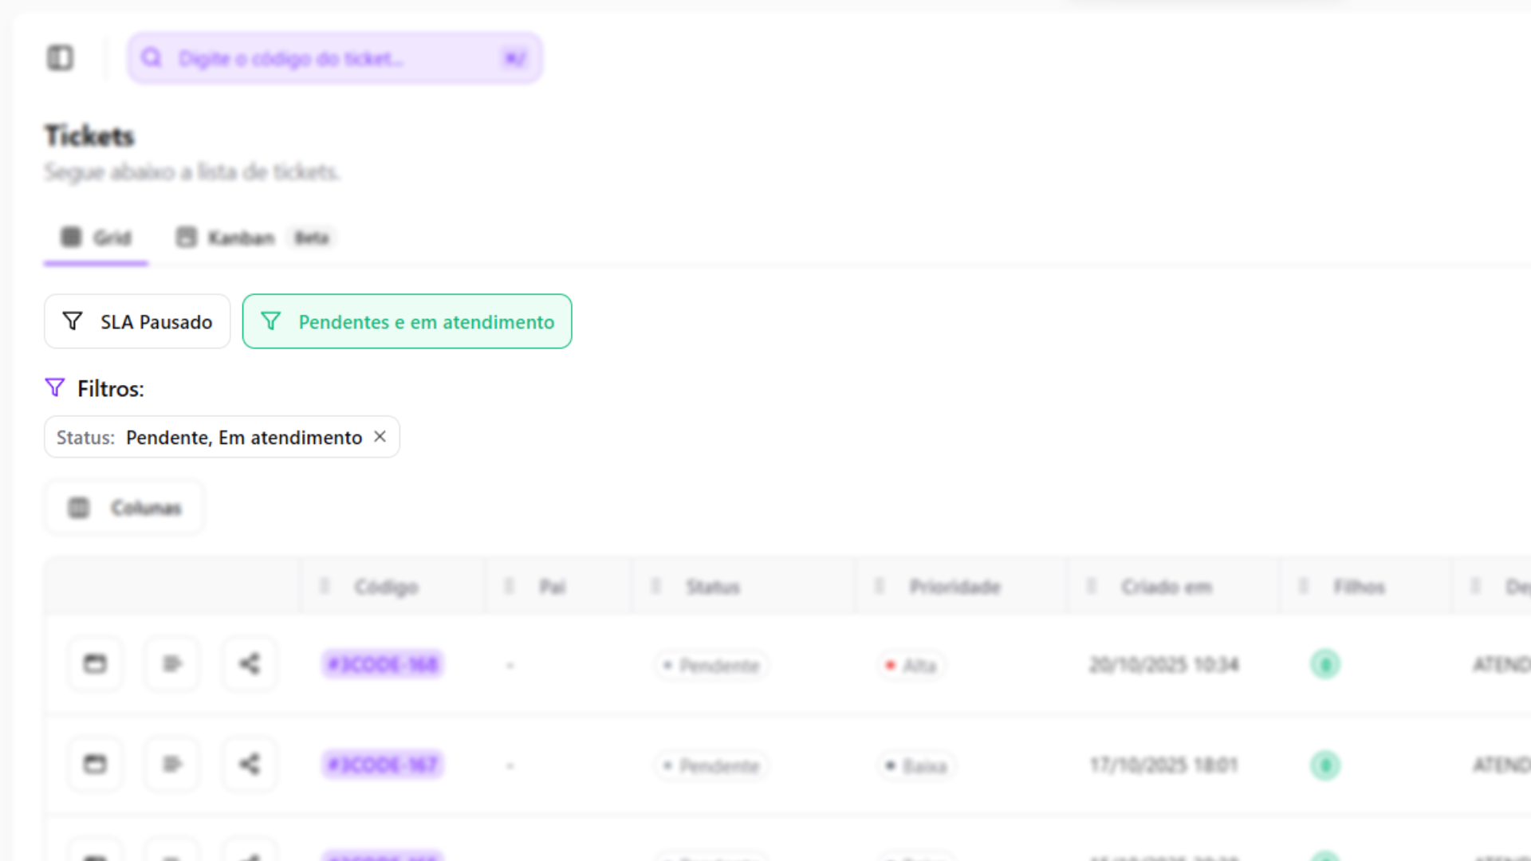Toggle the sidebar panel icon

point(60,58)
